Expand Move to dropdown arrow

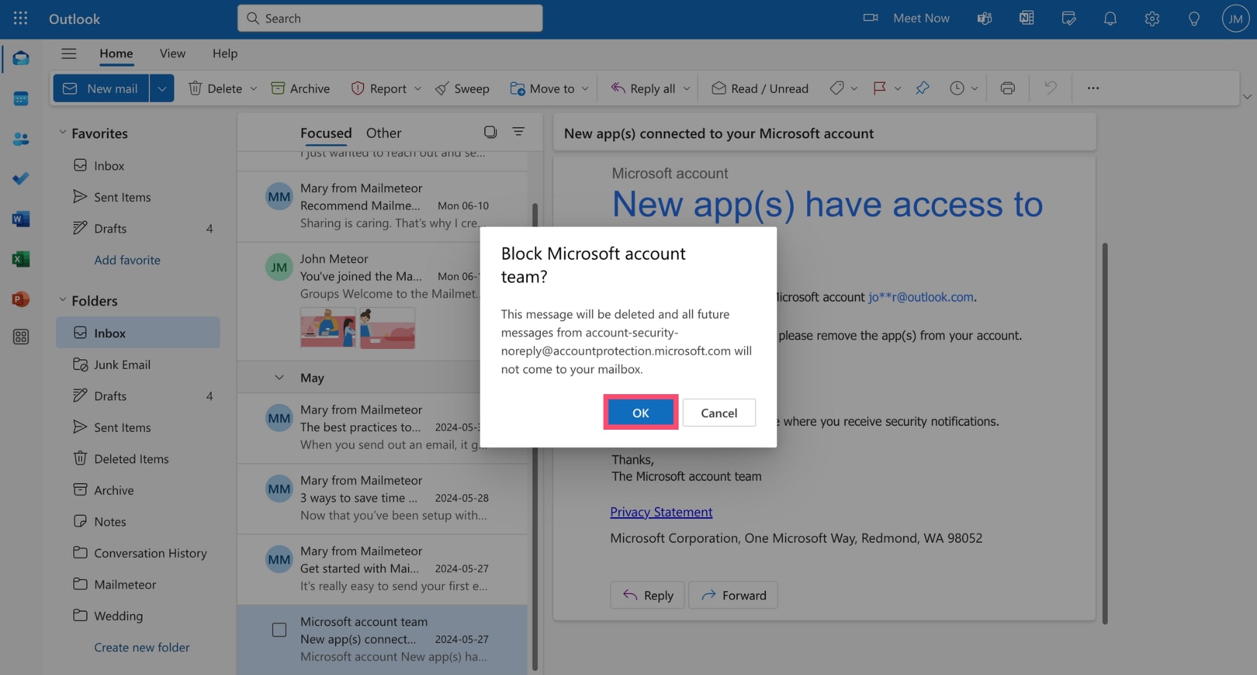(585, 88)
